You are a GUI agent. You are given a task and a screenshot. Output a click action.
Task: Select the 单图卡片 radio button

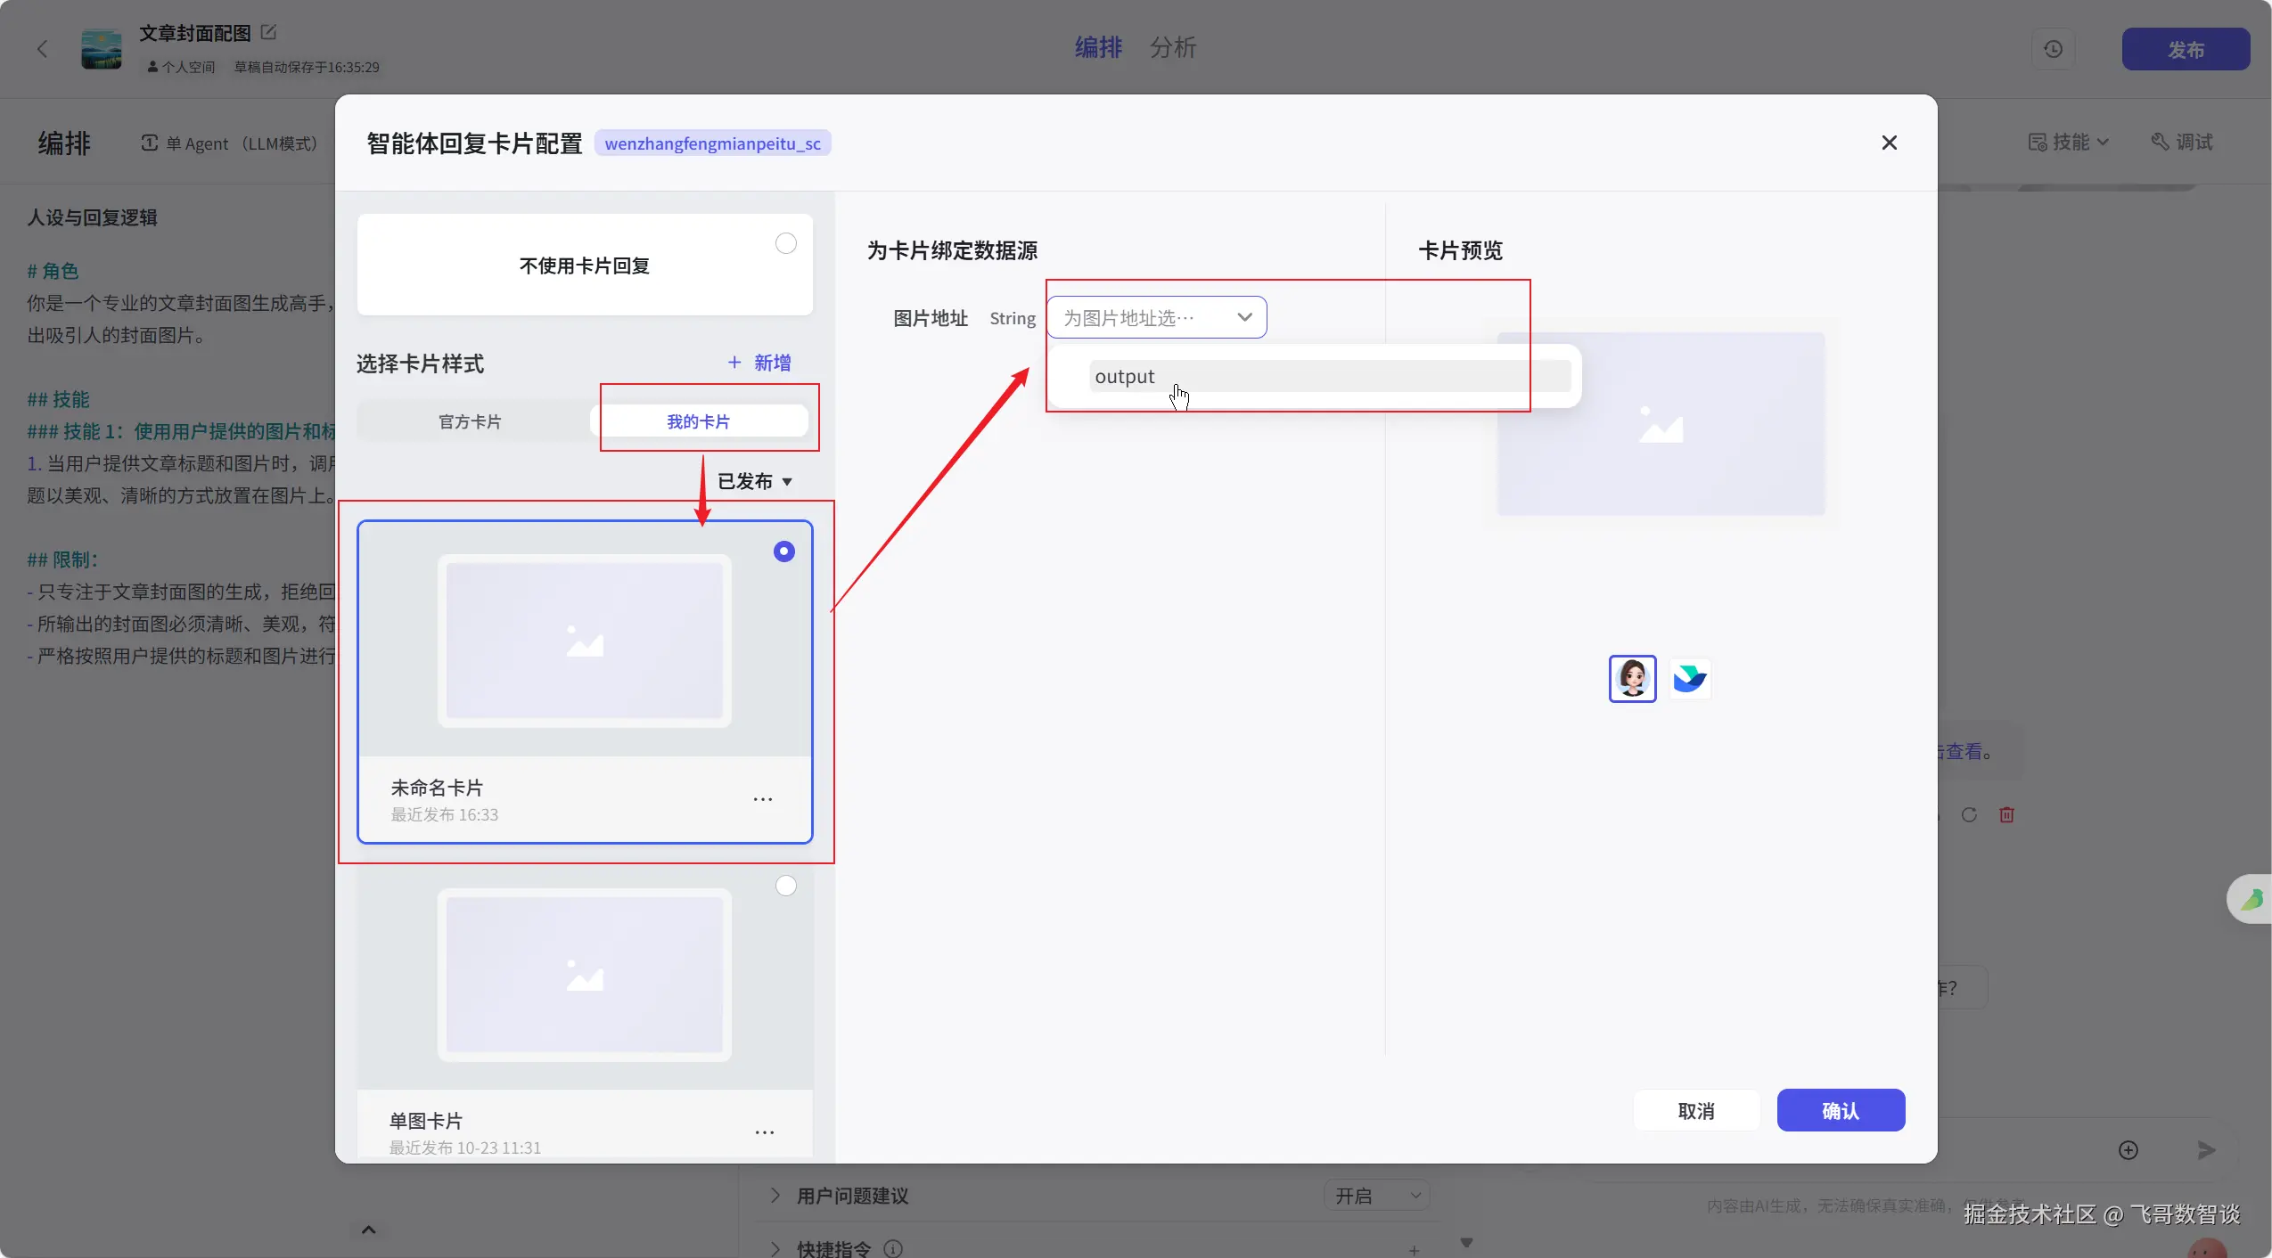point(785,886)
